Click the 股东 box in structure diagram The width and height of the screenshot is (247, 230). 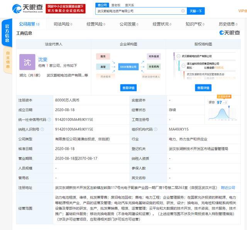(x=103, y=57)
